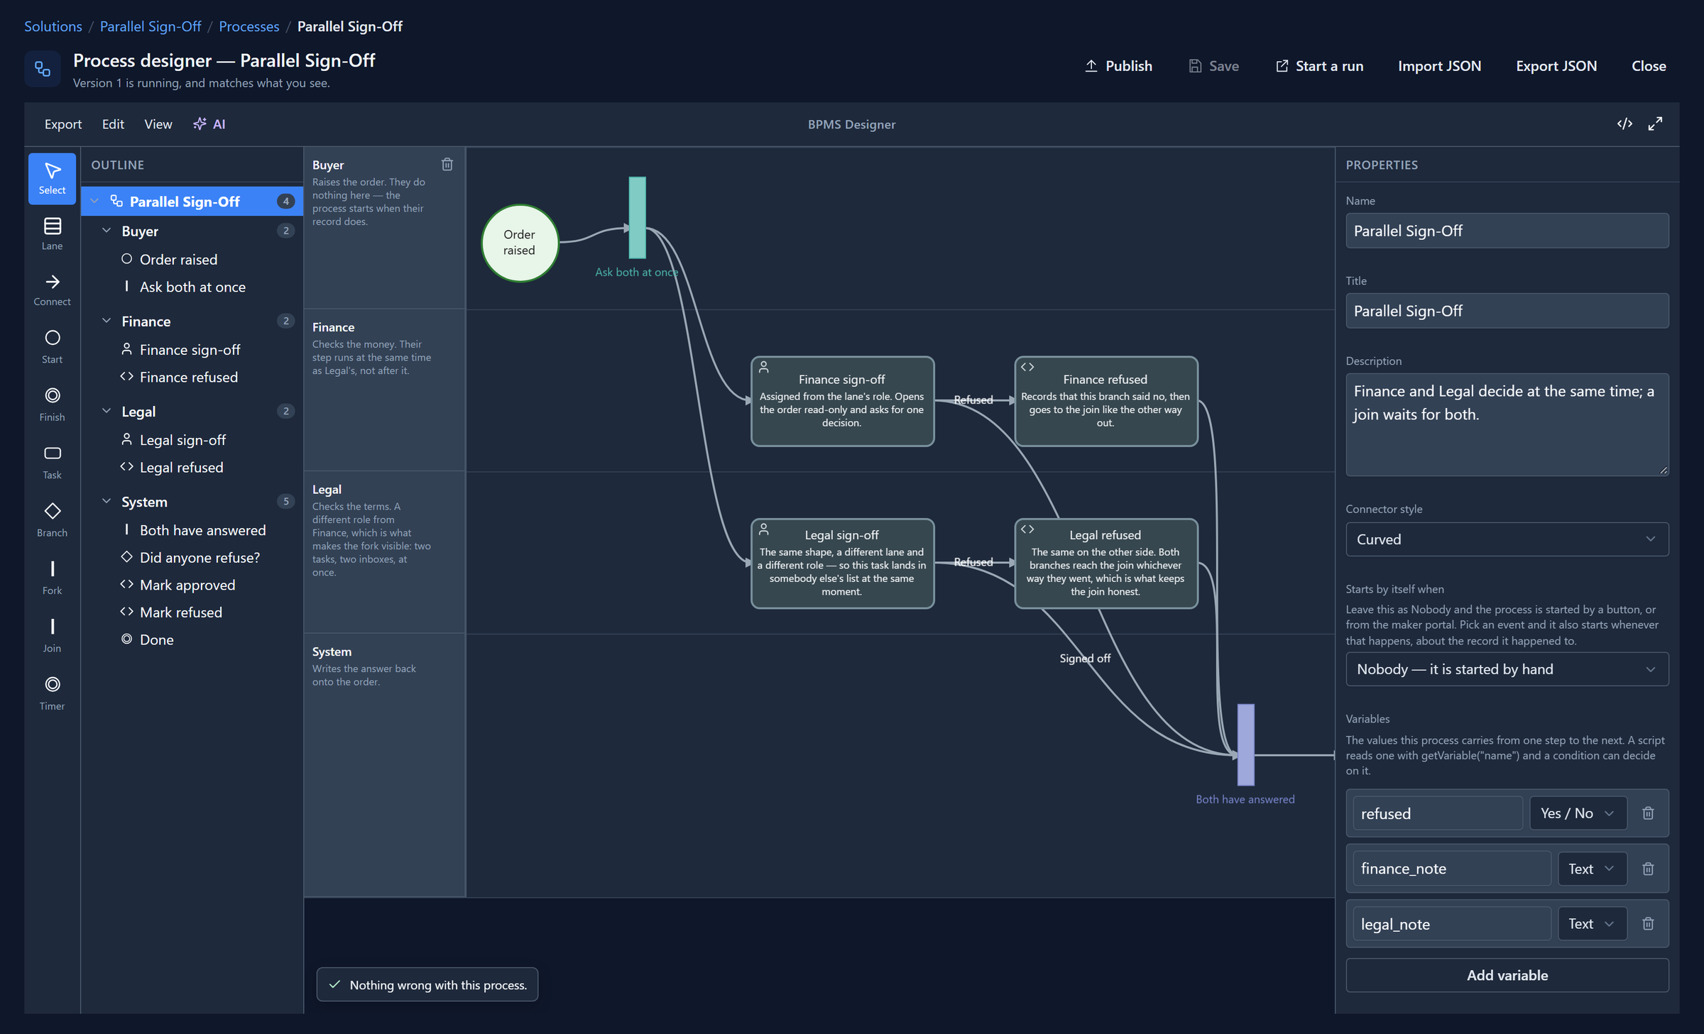Select the Branch diamond tool
1704x1034 pixels.
click(52, 520)
